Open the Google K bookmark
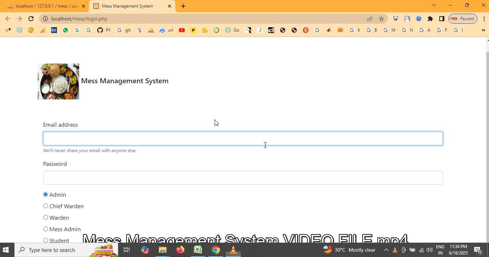Screen dimensions: 489x257 coord(355,30)
